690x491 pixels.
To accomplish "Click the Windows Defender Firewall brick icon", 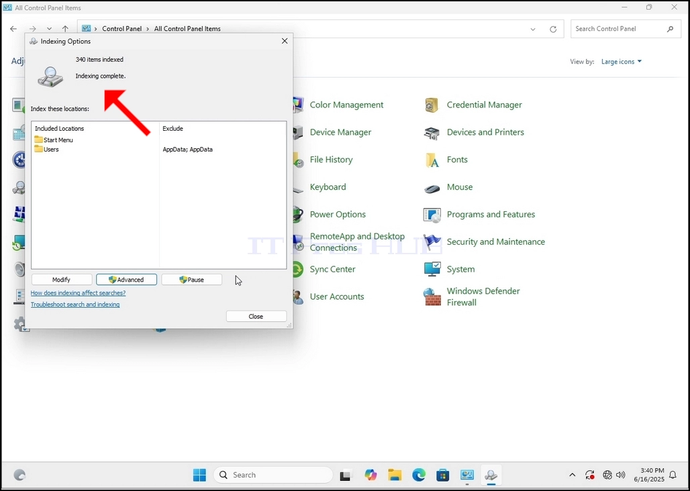I will click(432, 297).
